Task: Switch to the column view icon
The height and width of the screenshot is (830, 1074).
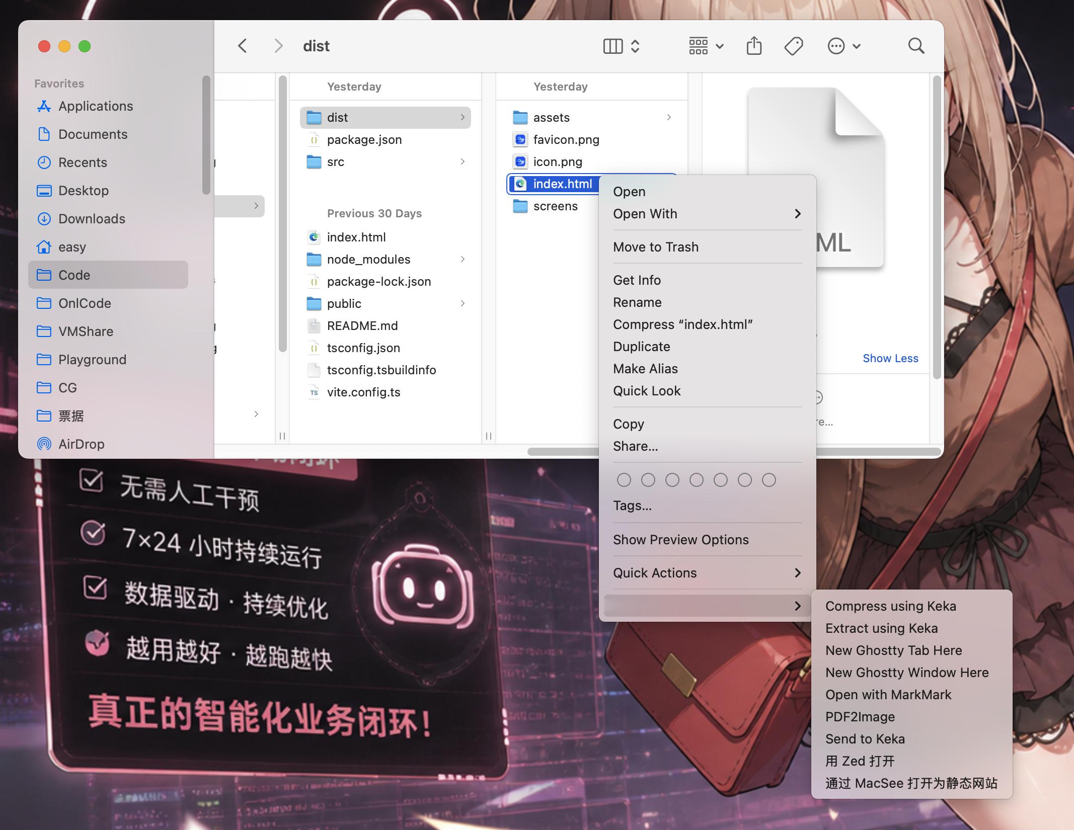Action: click(612, 46)
